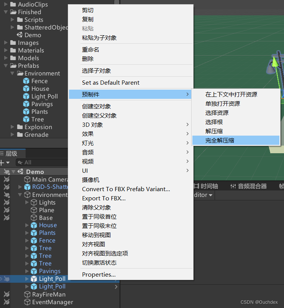This screenshot has height=308, width=284.
Task: Click the audio mixer tab icon
Action: click(x=233, y=186)
